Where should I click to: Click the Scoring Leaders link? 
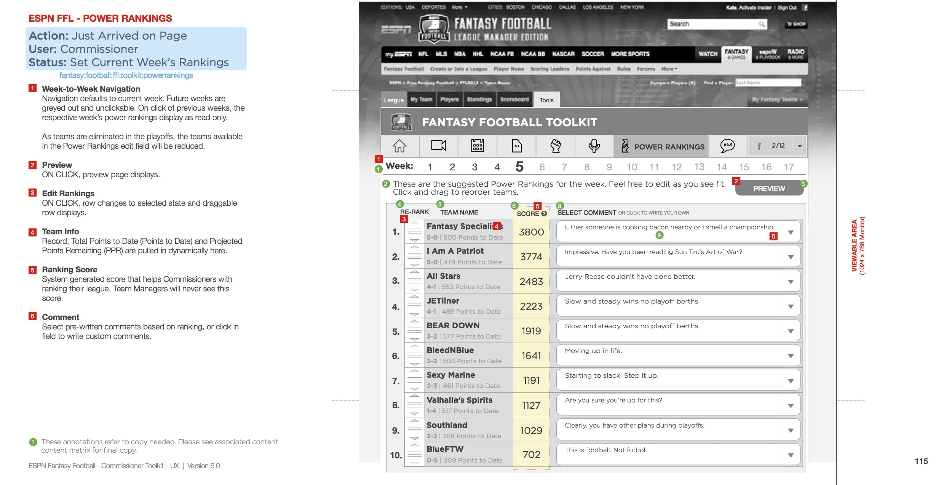[549, 69]
